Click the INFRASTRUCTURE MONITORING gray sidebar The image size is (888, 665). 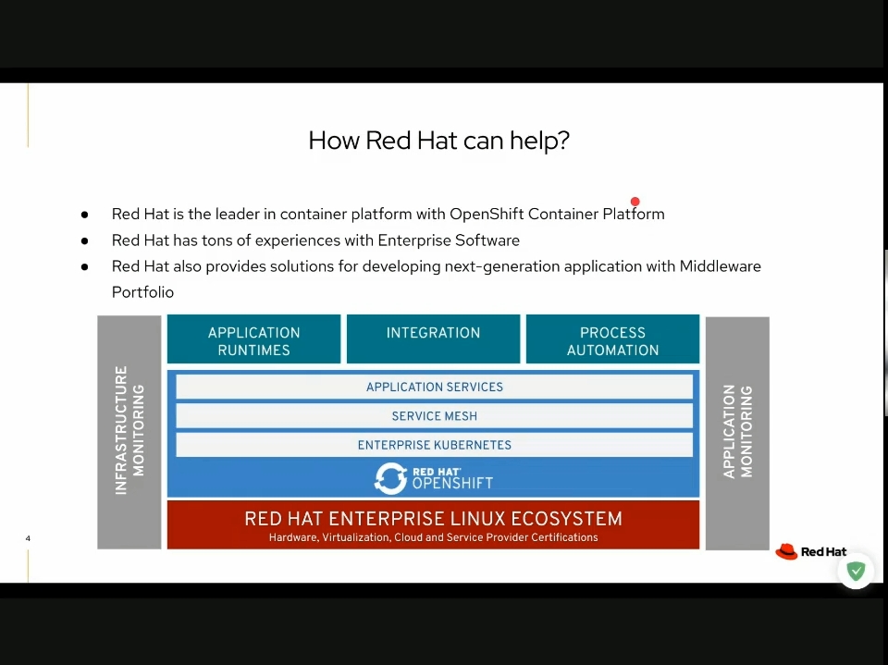[129, 432]
